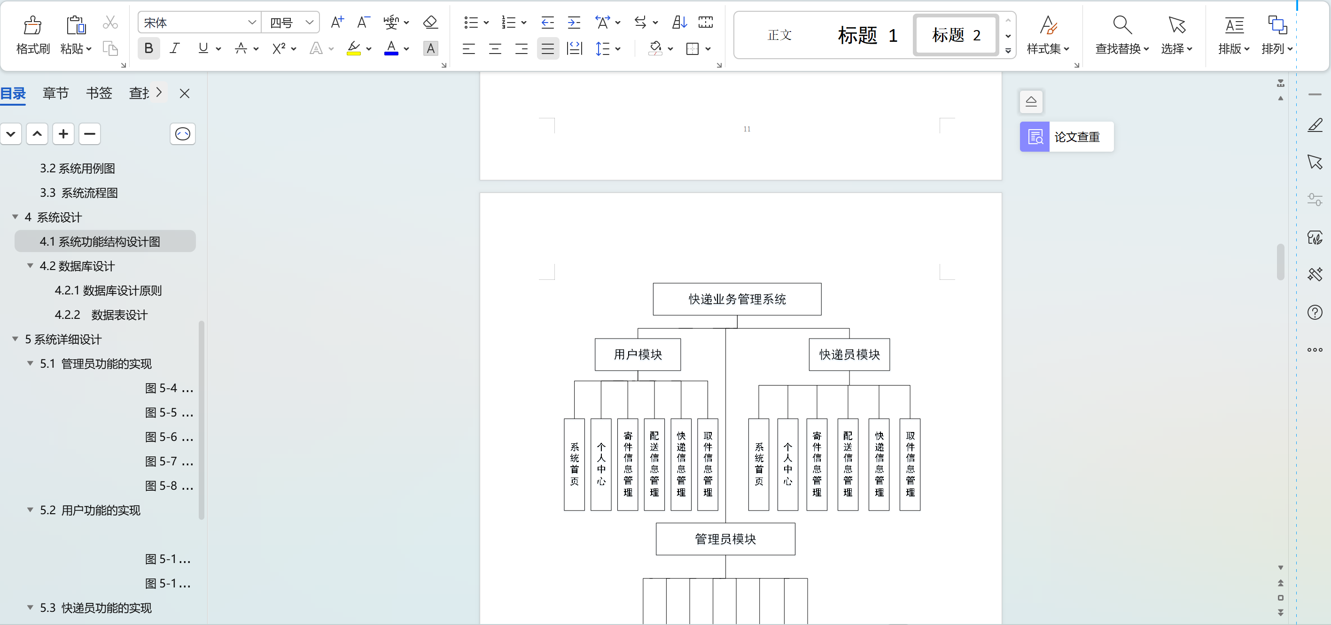Apply the 标题 1 heading style
This screenshot has height=625, width=1331.
coord(867,35)
